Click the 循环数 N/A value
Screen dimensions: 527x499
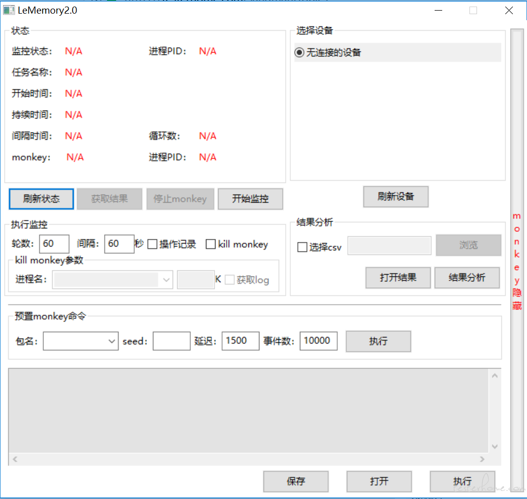pos(207,136)
